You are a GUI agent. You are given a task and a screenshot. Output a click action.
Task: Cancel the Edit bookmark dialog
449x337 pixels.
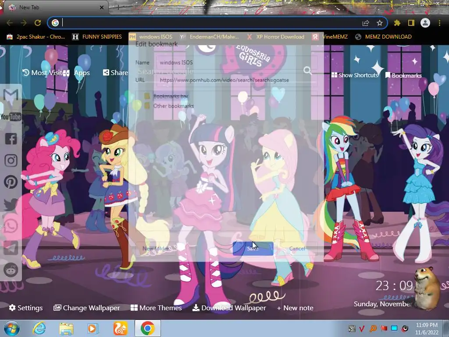coord(297,248)
